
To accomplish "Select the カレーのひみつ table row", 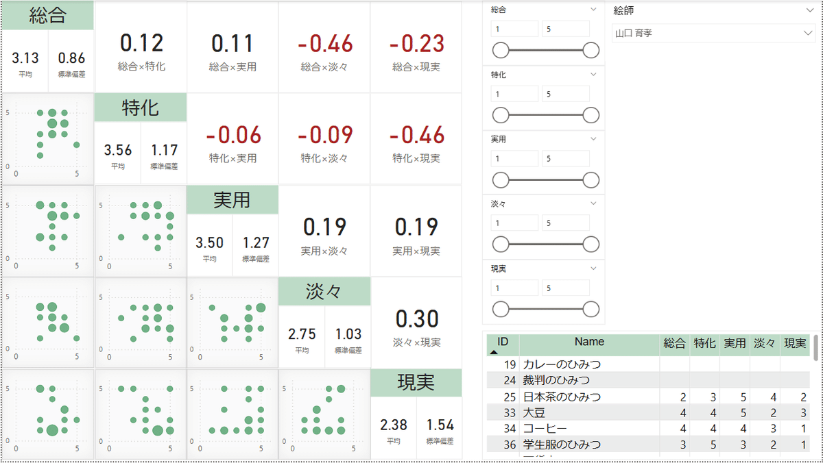I will coord(648,364).
